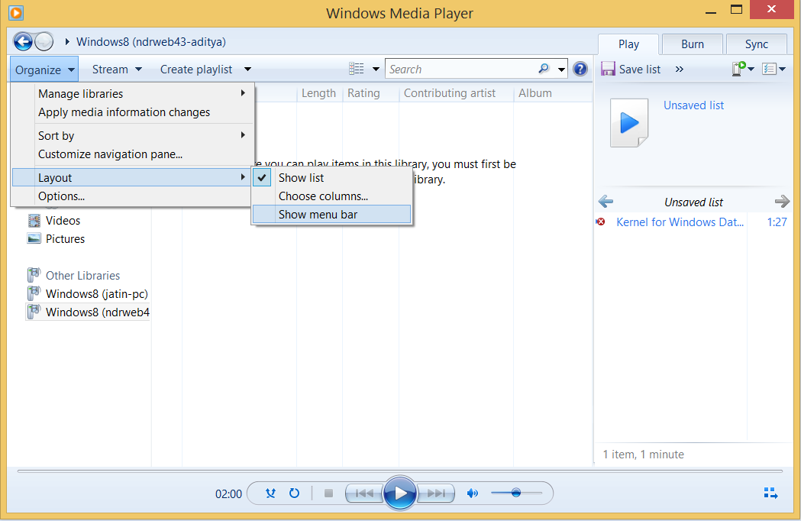Skip to the next track

[x=435, y=493]
